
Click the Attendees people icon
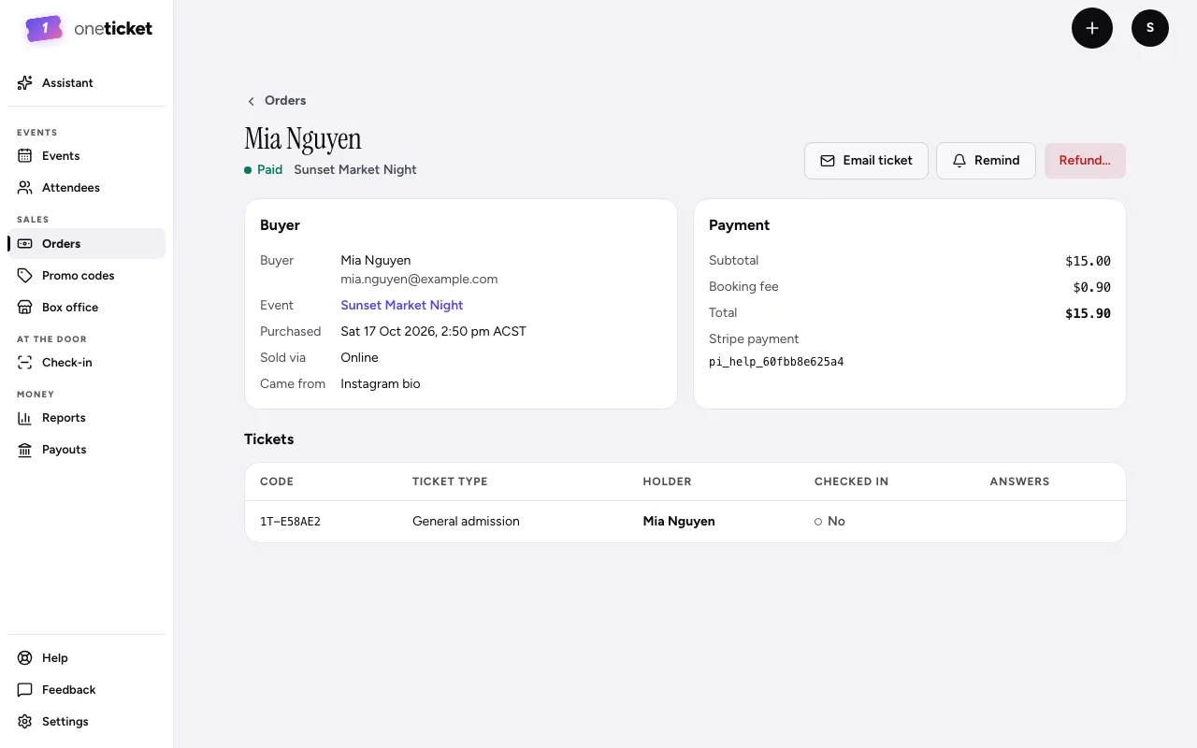coord(25,188)
